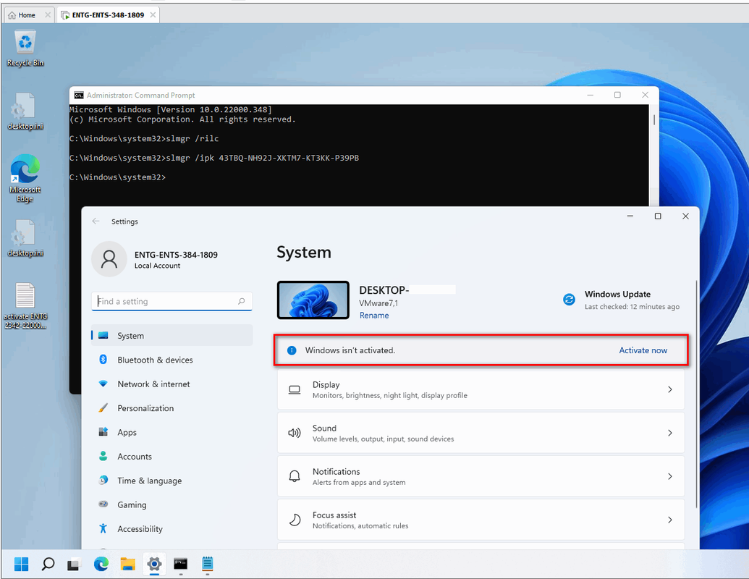Open Bluetooth & devices settings

coord(172,360)
